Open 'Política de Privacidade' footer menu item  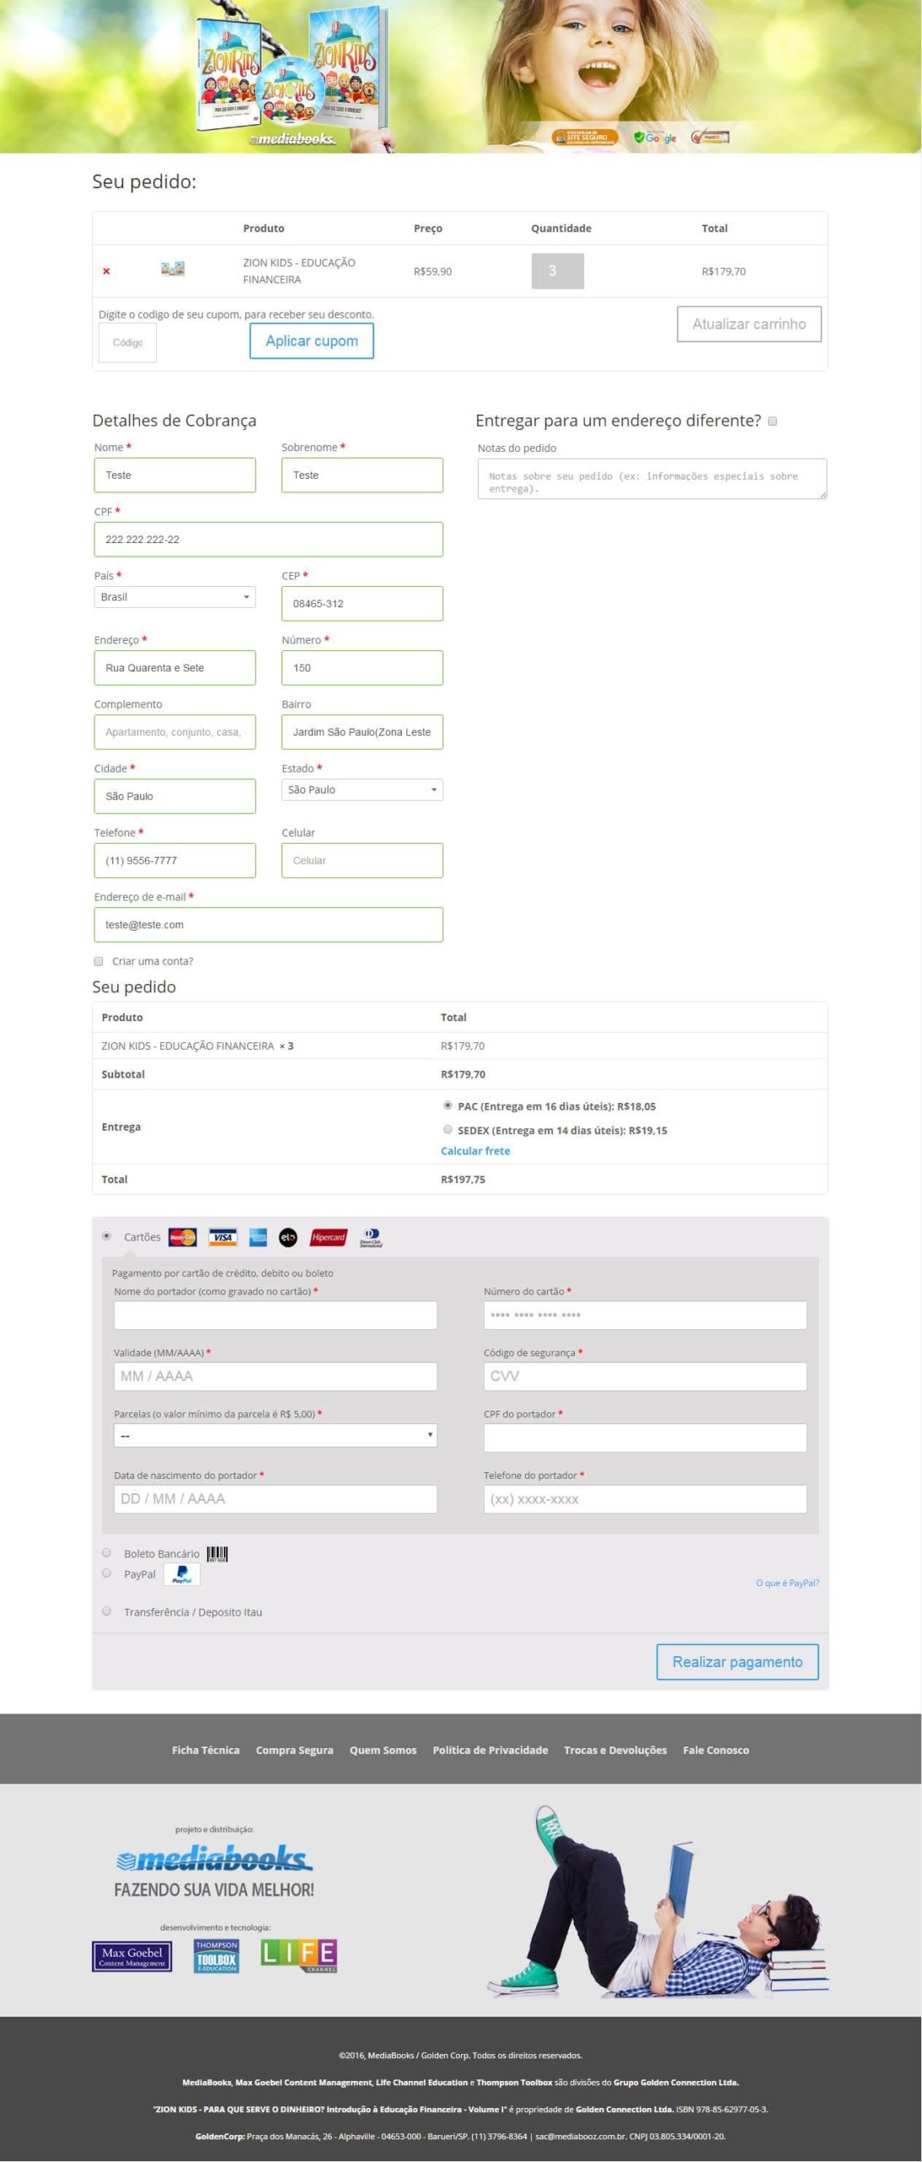(490, 1750)
